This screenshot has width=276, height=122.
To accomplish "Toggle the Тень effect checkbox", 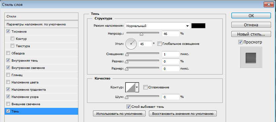I will click(x=8, y=111).
